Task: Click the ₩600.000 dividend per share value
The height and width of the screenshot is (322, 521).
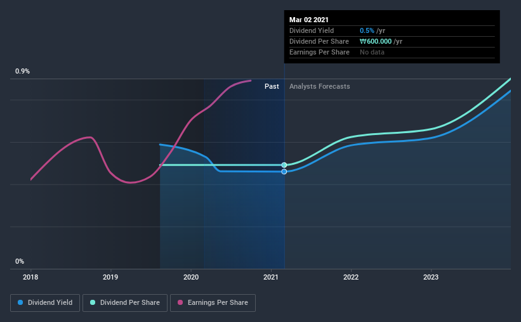Action: click(x=376, y=41)
